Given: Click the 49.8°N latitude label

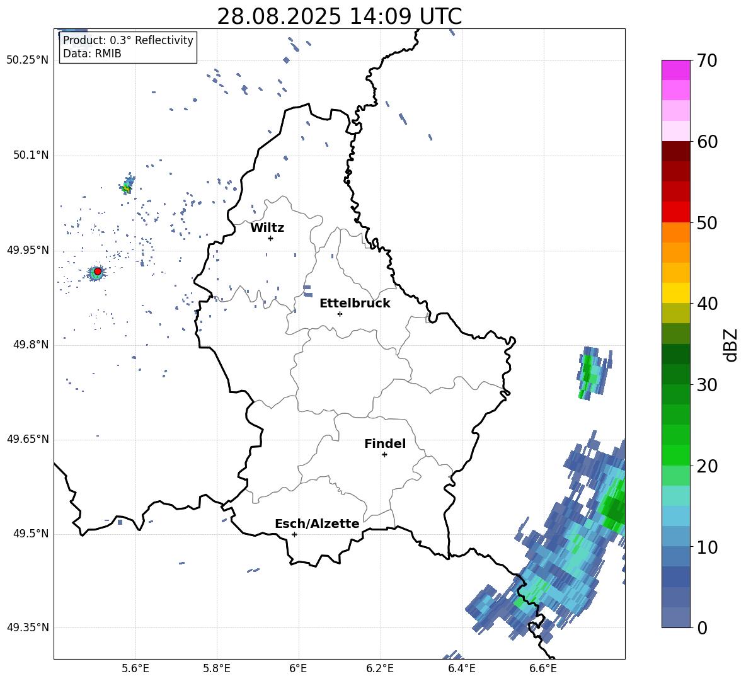Looking at the screenshot, I should pyautogui.click(x=31, y=345).
